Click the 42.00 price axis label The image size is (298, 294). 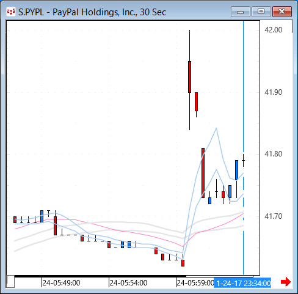pos(273,30)
